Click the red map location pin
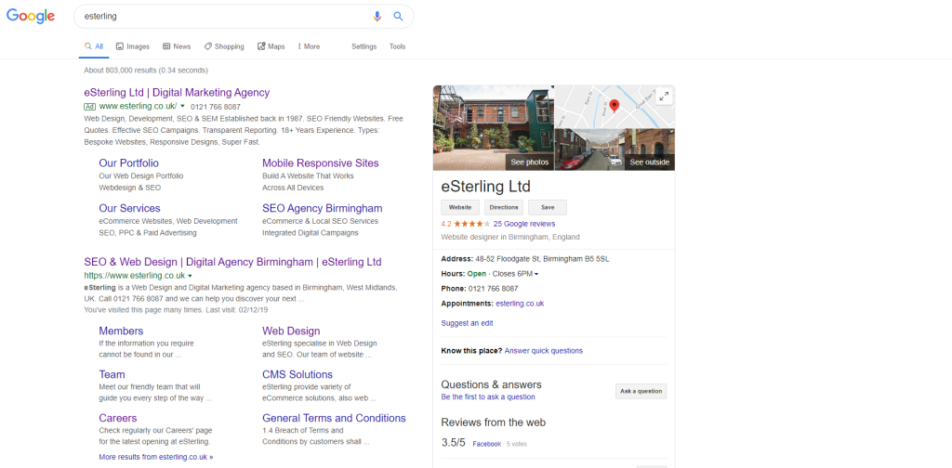952x468 pixels. click(615, 106)
